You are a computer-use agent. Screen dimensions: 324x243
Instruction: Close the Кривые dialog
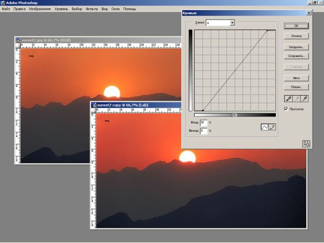click(308, 13)
